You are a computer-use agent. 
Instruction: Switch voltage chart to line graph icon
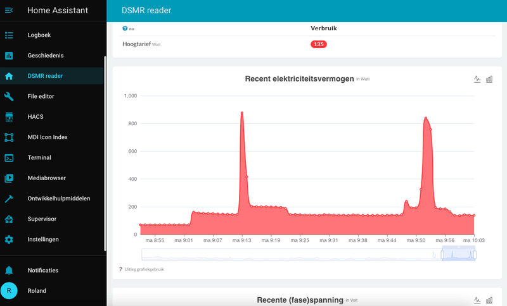[477, 300]
